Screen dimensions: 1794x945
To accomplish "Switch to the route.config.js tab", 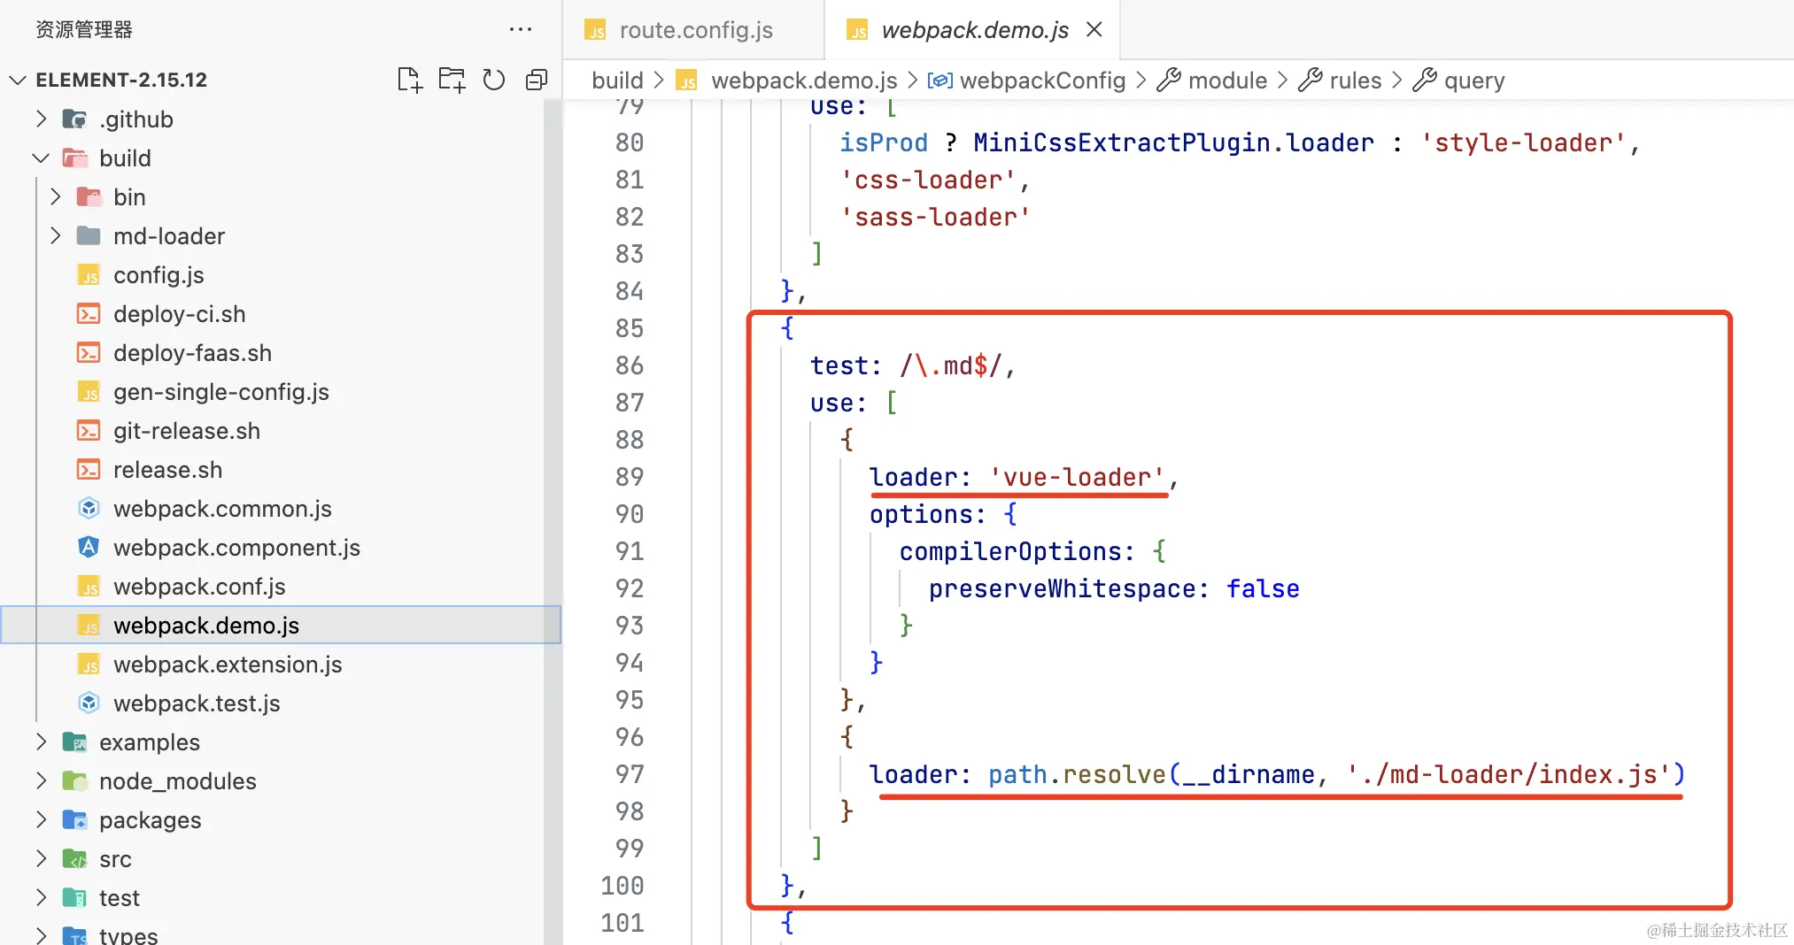I will tap(694, 30).
